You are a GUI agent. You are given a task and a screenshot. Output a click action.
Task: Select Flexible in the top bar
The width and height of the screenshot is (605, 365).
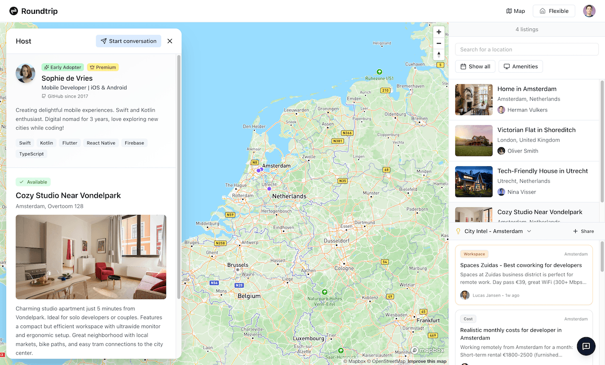pos(553,10)
